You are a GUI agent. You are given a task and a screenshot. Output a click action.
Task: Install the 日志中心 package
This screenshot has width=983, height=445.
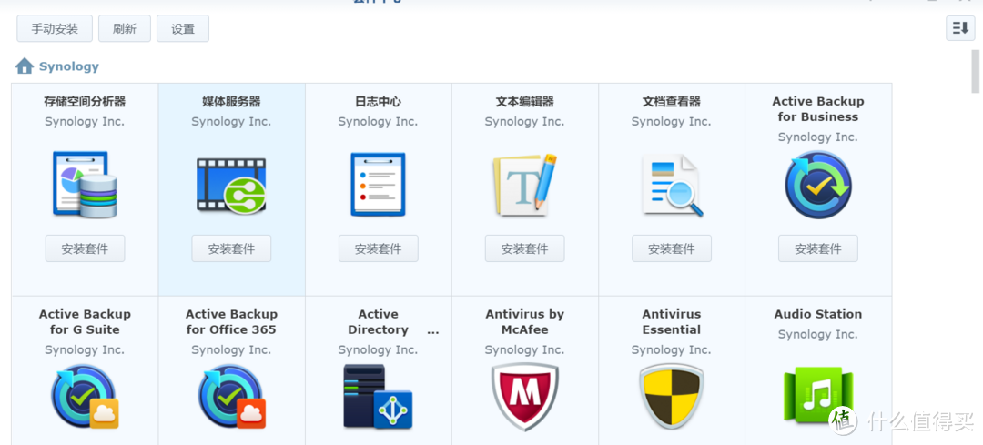click(378, 248)
